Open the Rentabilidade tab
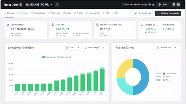Image resolution: width=186 pixels, height=104 pixels. click(x=38, y=13)
